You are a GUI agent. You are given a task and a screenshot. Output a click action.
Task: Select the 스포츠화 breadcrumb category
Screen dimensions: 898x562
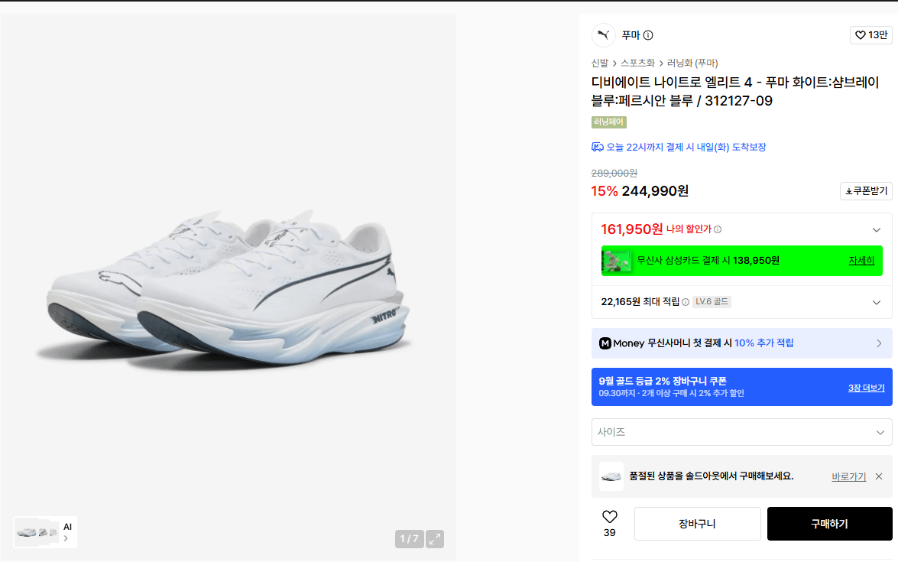637,63
